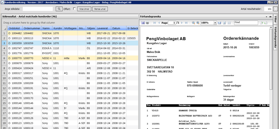Select order row 1000770

pos(73,58)
